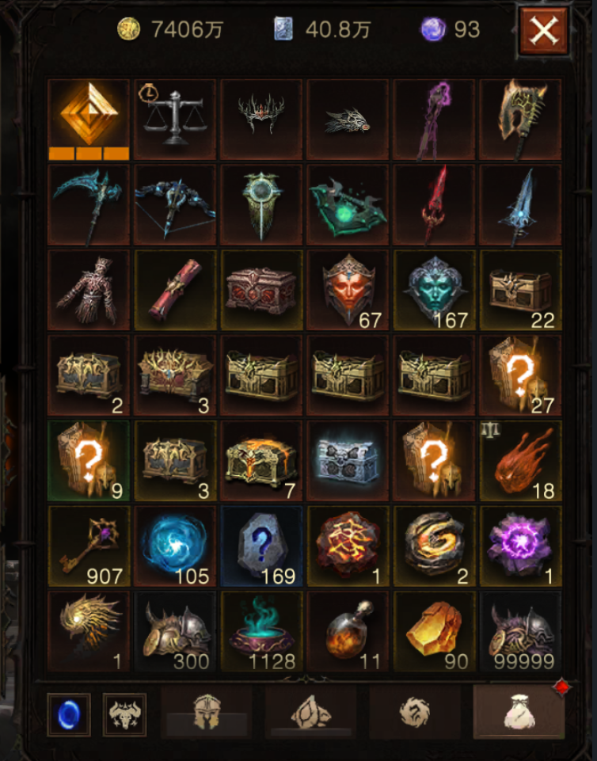
Task: Click the demon skull emblem button
Action: coord(125,714)
